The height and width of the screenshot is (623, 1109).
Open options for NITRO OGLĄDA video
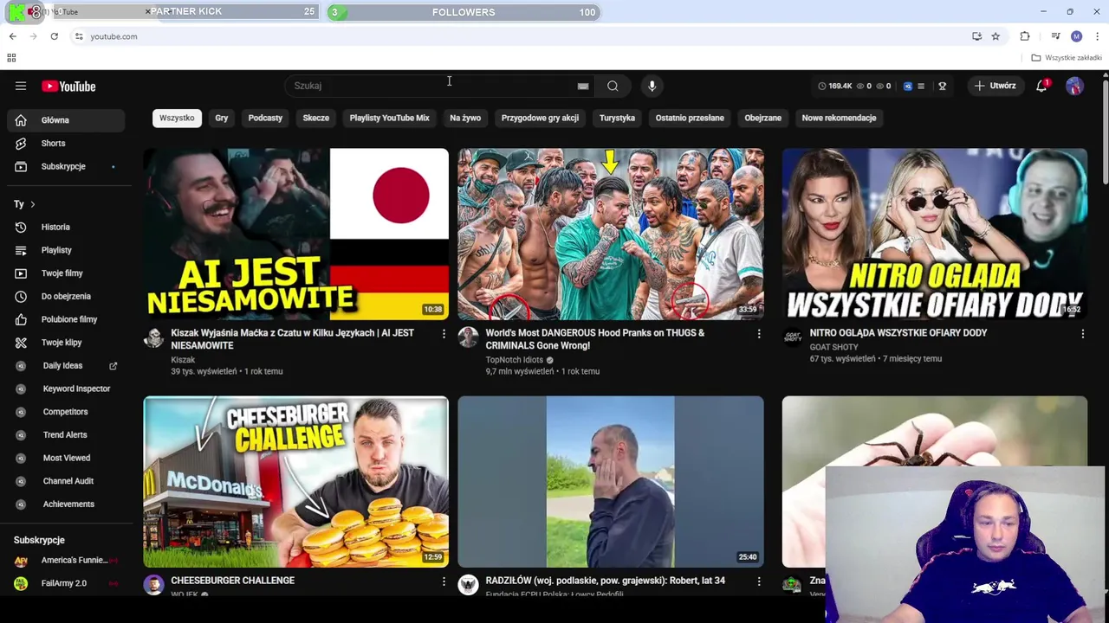pos(1082,334)
